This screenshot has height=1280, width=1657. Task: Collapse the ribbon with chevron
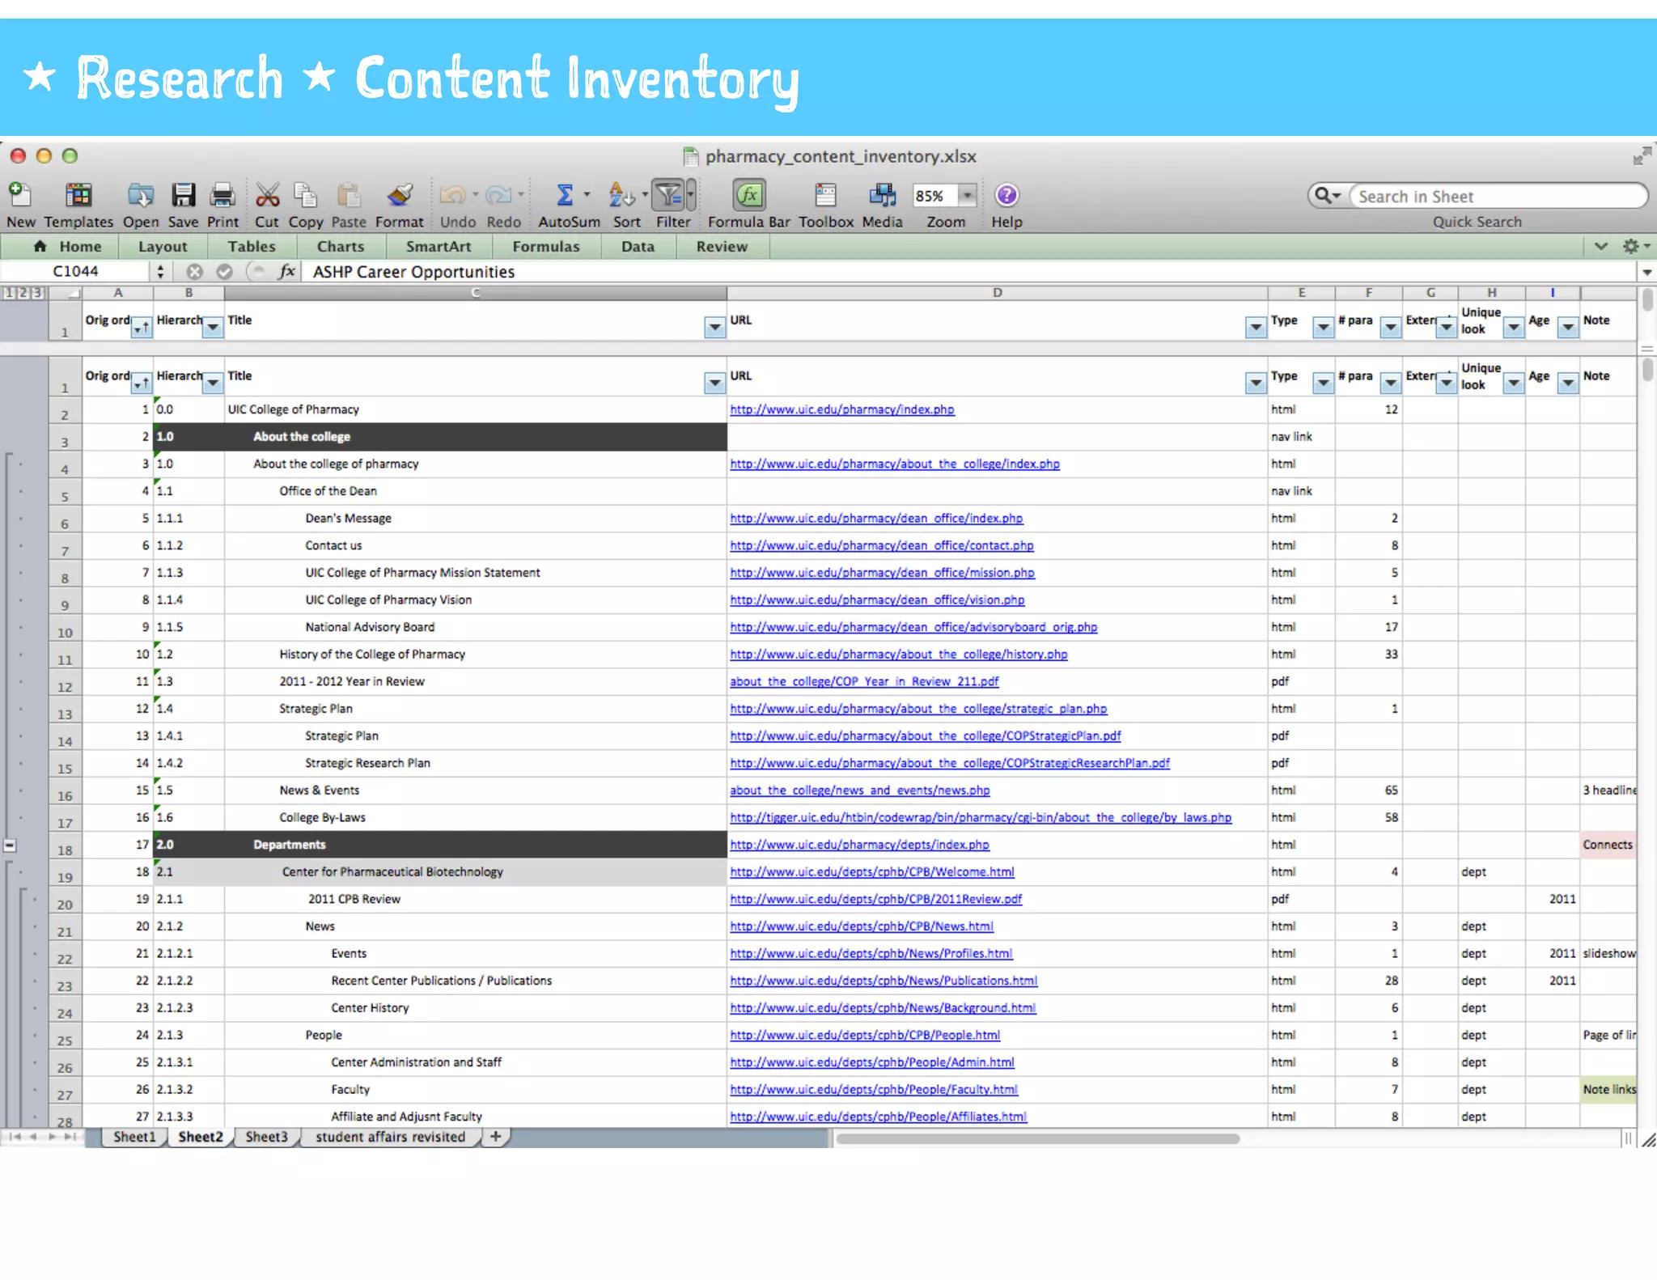(1600, 246)
